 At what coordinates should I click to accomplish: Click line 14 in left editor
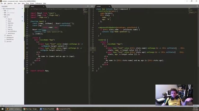[57, 36]
